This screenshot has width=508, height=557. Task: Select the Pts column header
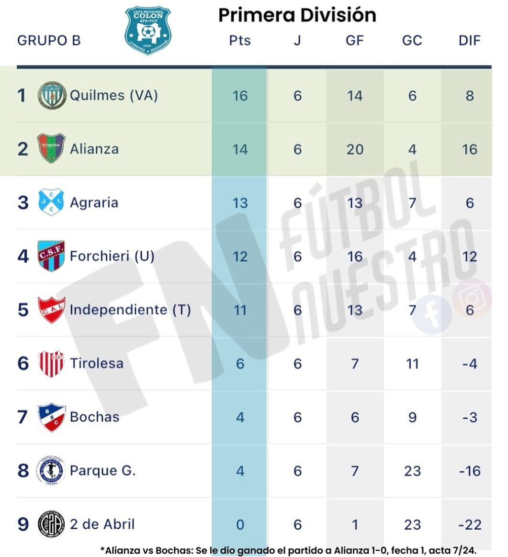239,40
